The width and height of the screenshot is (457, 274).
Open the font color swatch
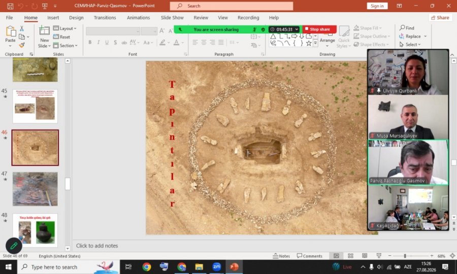[176, 43]
